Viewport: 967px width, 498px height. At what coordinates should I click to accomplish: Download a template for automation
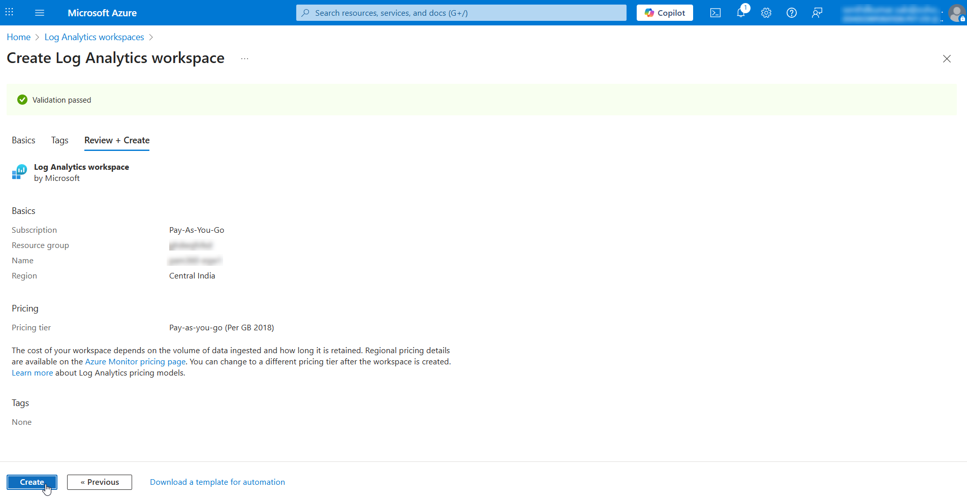pos(217,482)
